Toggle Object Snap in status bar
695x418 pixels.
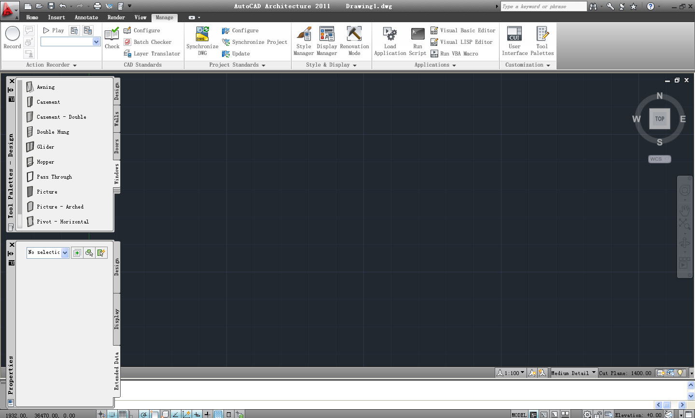[154, 415]
